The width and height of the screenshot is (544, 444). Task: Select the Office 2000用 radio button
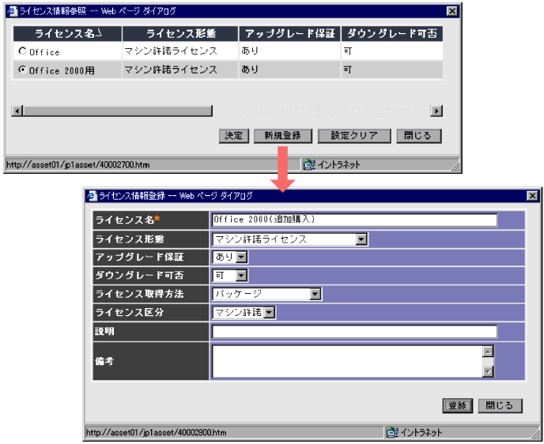click(x=23, y=70)
